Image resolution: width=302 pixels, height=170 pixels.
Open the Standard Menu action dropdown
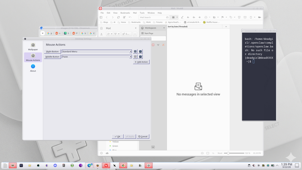97,51
